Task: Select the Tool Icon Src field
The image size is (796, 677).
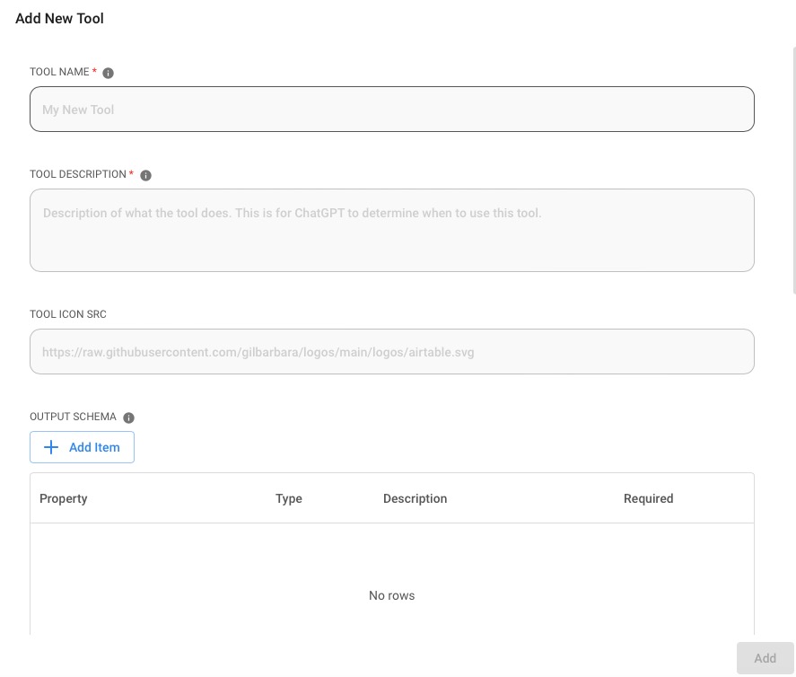Action: 392,351
